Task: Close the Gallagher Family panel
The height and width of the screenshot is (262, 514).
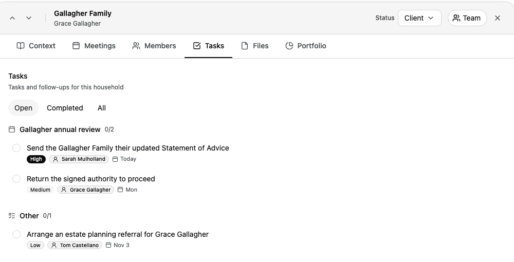Action: pyautogui.click(x=497, y=18)
